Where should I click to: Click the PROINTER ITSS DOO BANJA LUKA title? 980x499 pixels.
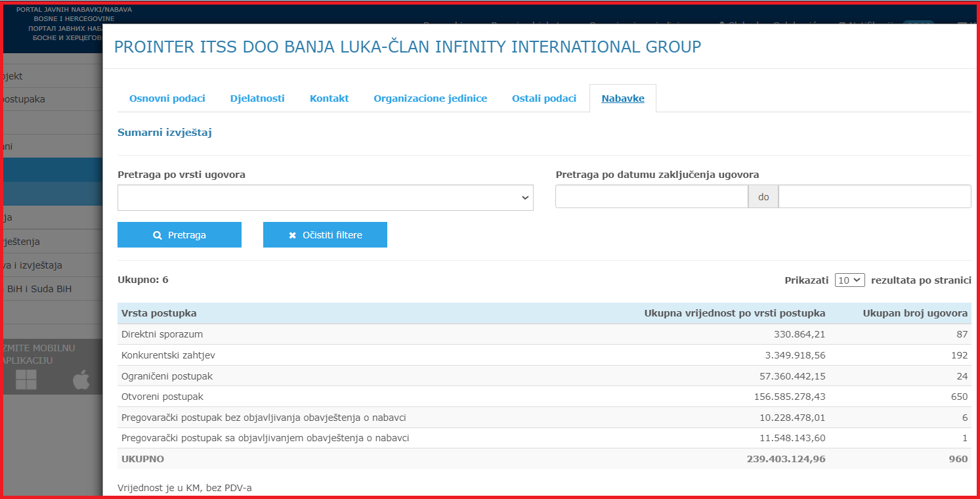click(x=408, y=47)
